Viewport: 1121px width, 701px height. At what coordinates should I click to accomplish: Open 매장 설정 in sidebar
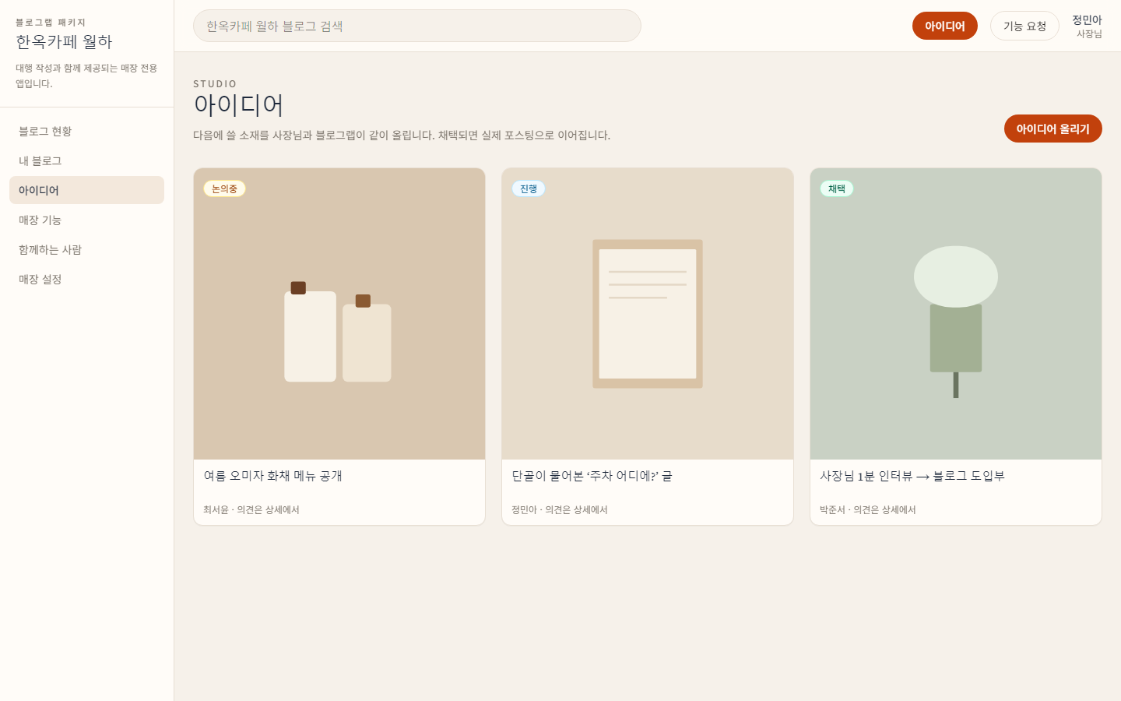86,279
